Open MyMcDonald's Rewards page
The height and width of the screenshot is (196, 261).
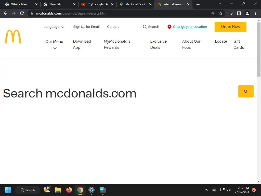pyautogui.click(x=117, y=44)
